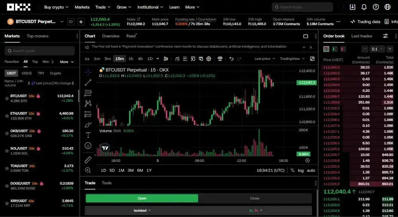Screen dimensions: 398x217
Task: Select the ruler measure tool
Action: coord(88,160)
